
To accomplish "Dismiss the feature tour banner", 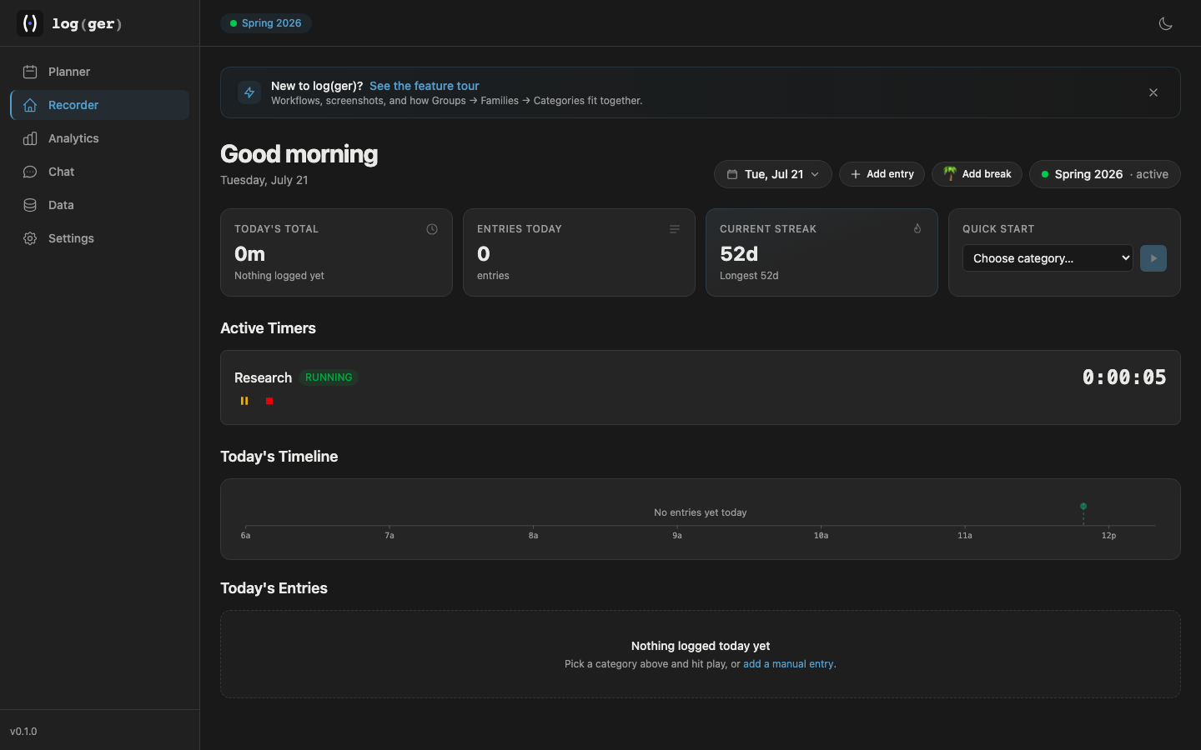I will (x=1153, y=92).
